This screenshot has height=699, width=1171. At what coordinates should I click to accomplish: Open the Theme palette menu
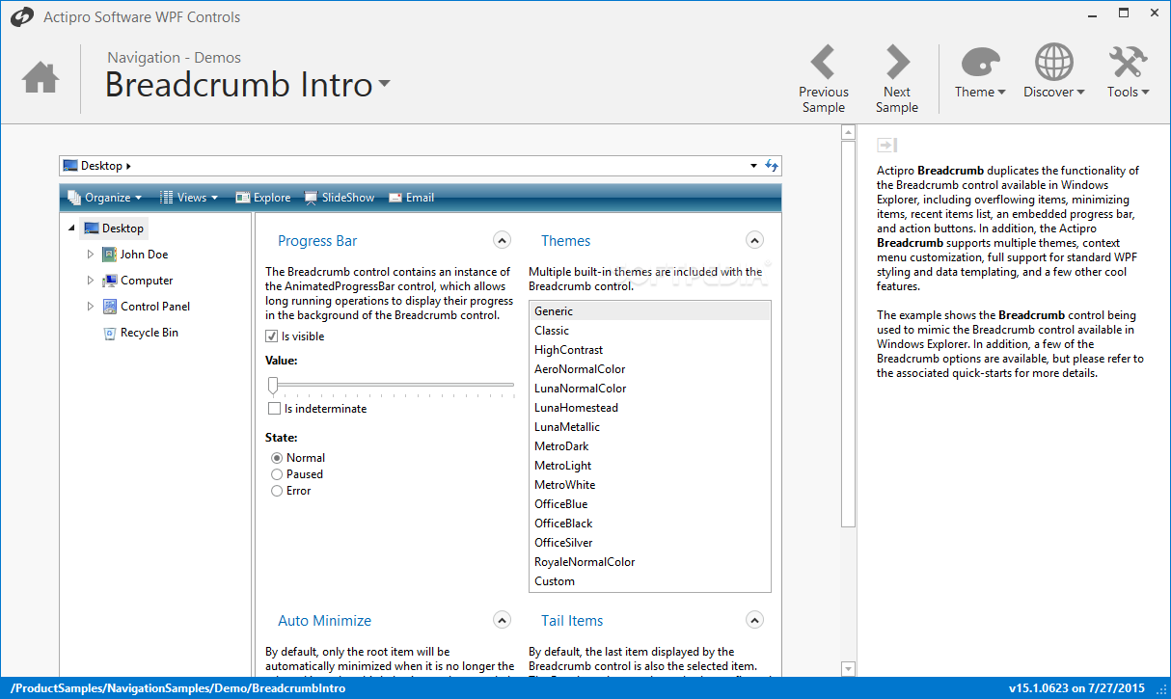tap(980, 71)
